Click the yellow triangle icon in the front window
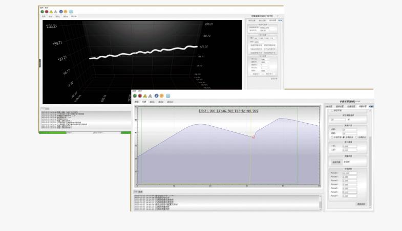 pyautogui.click(x=145, y=96)
